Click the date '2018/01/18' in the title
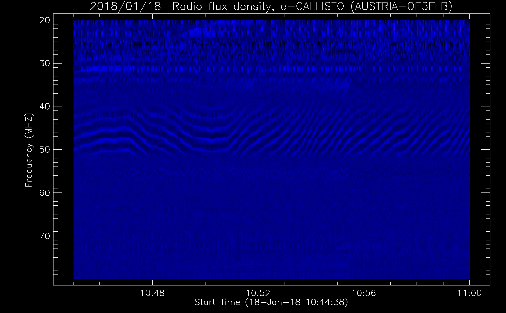This screenshot has height=313, width=506. point(126,6)
